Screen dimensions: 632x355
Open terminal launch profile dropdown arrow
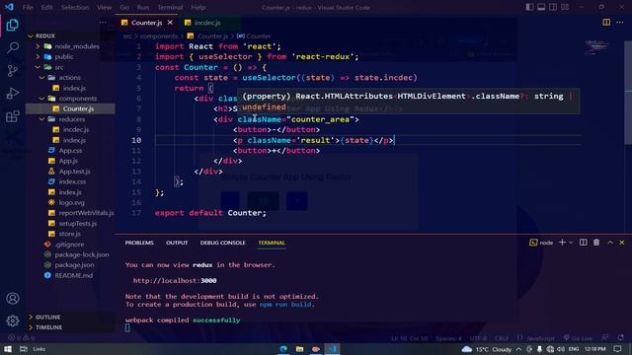coord(571,243)
